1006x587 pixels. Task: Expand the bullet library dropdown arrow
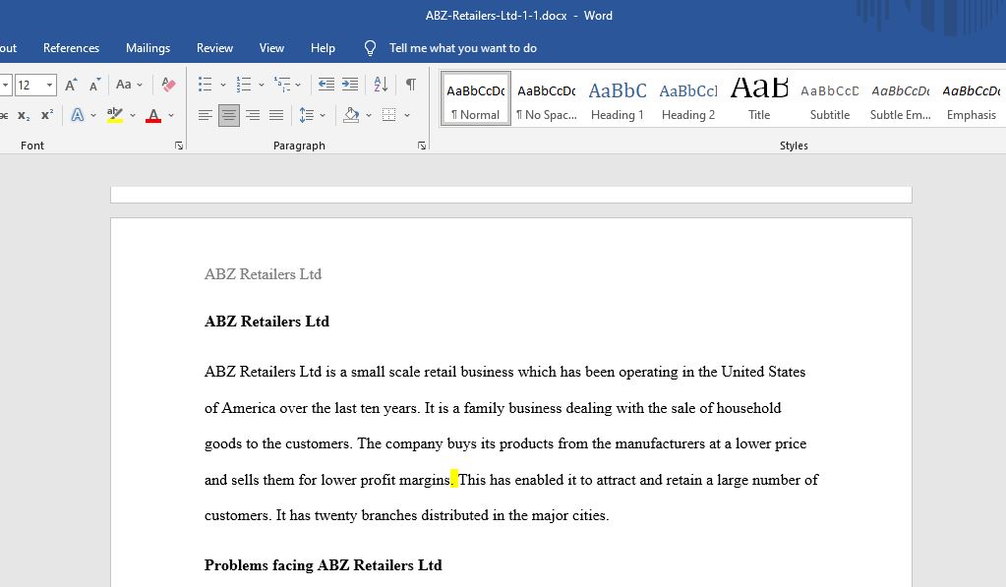[222, 85]
